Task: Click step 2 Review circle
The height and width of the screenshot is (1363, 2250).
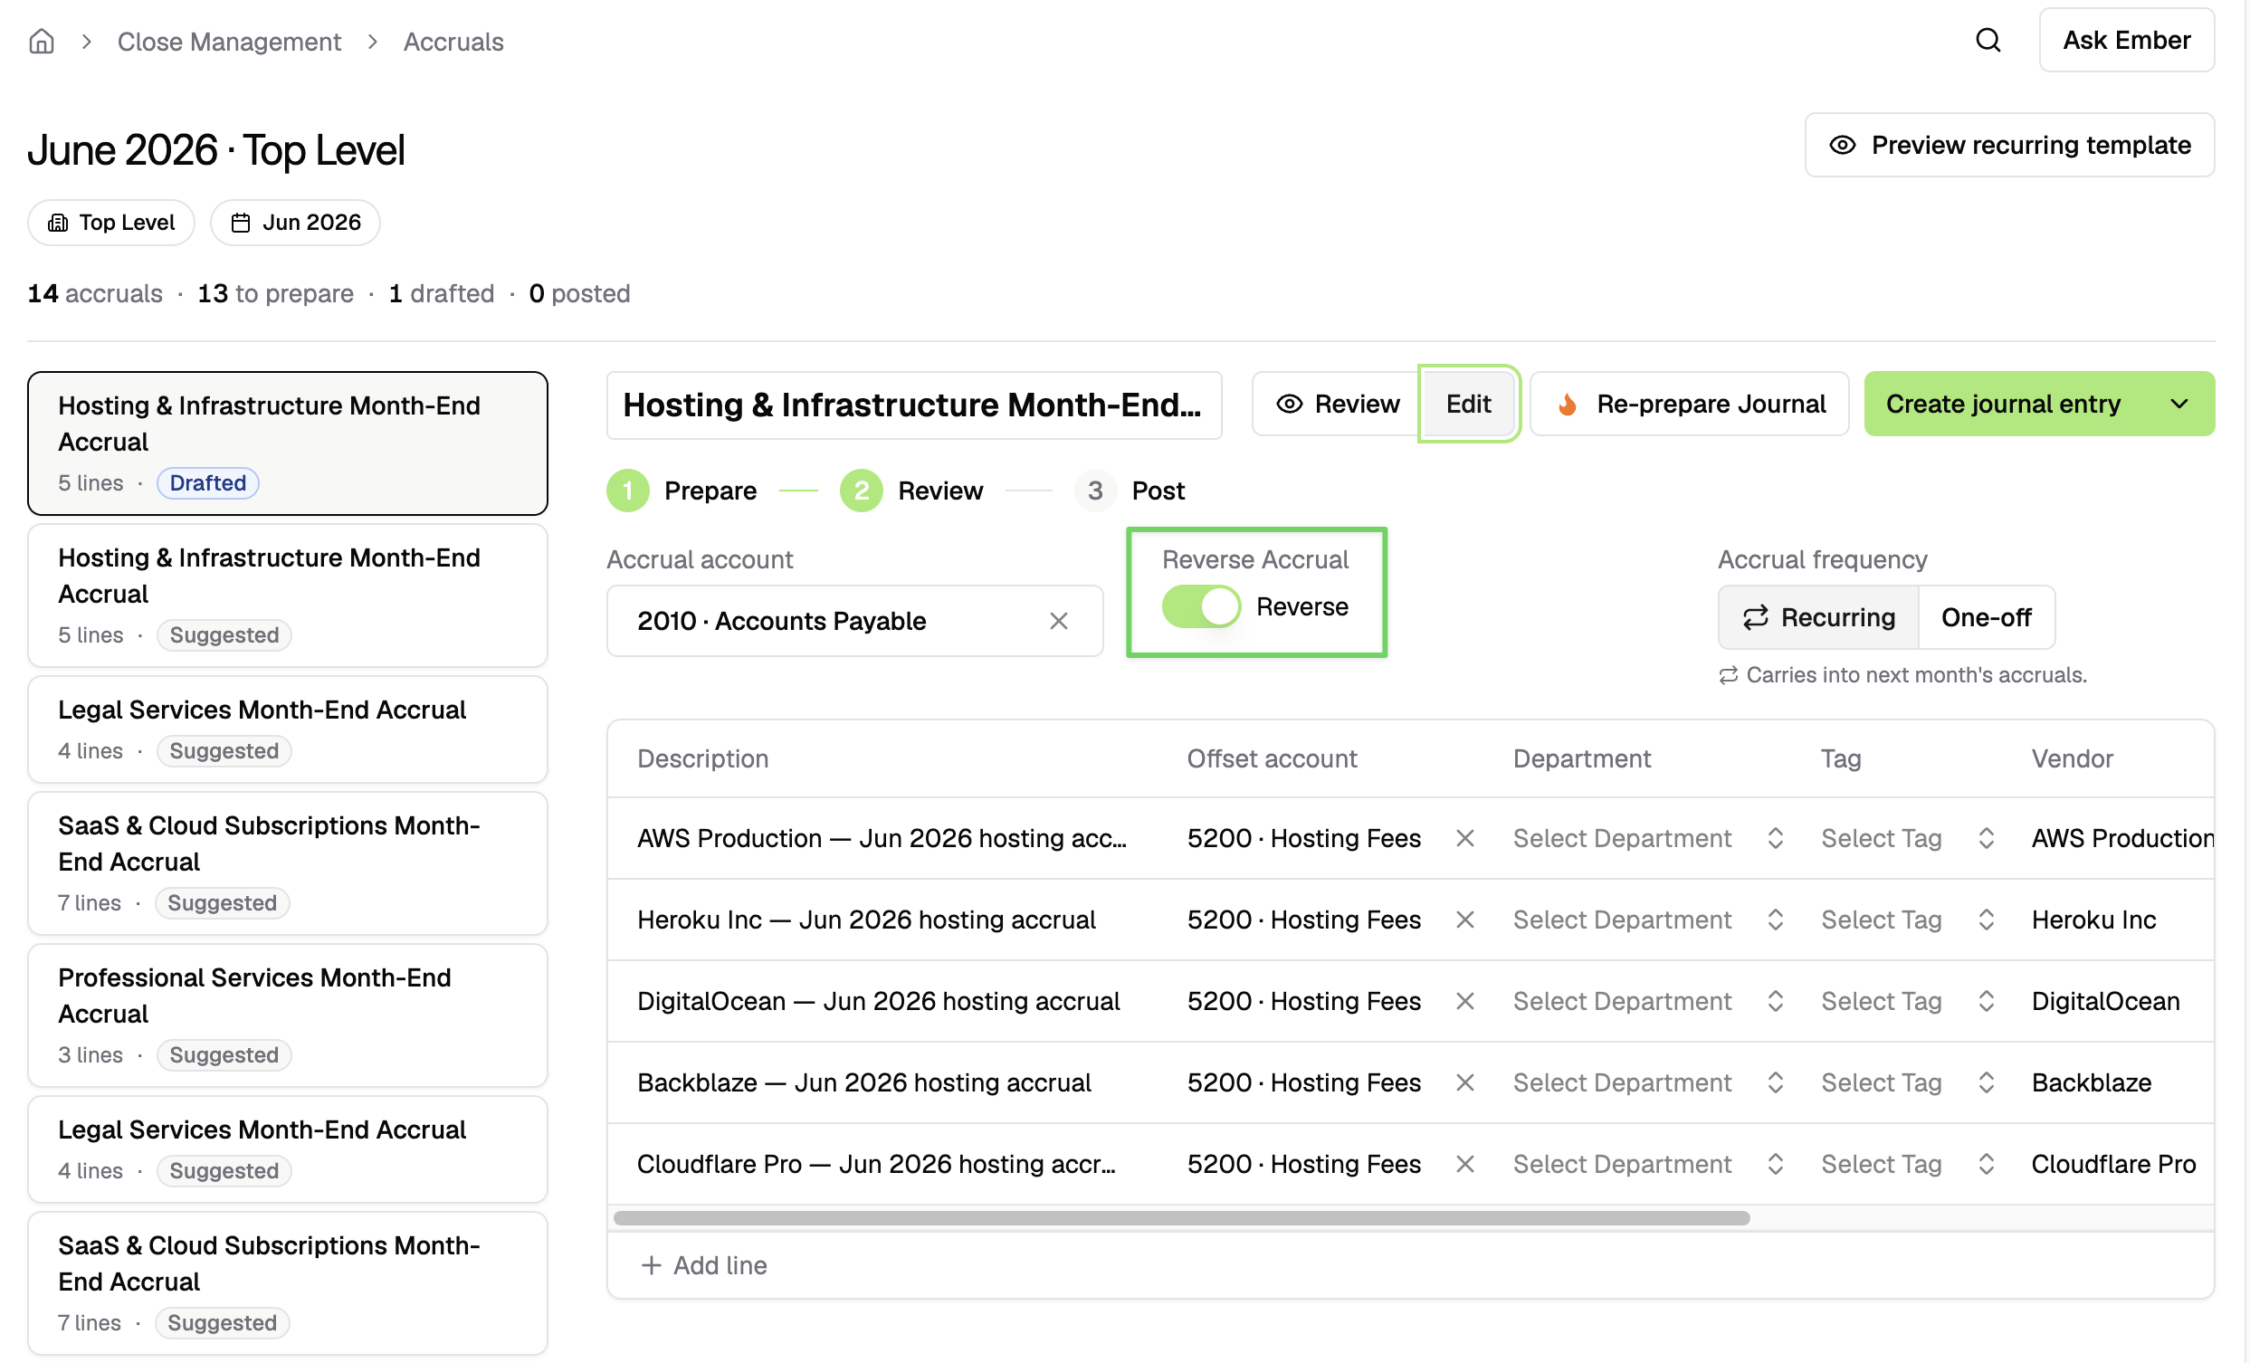Action: tap(861, 491)
